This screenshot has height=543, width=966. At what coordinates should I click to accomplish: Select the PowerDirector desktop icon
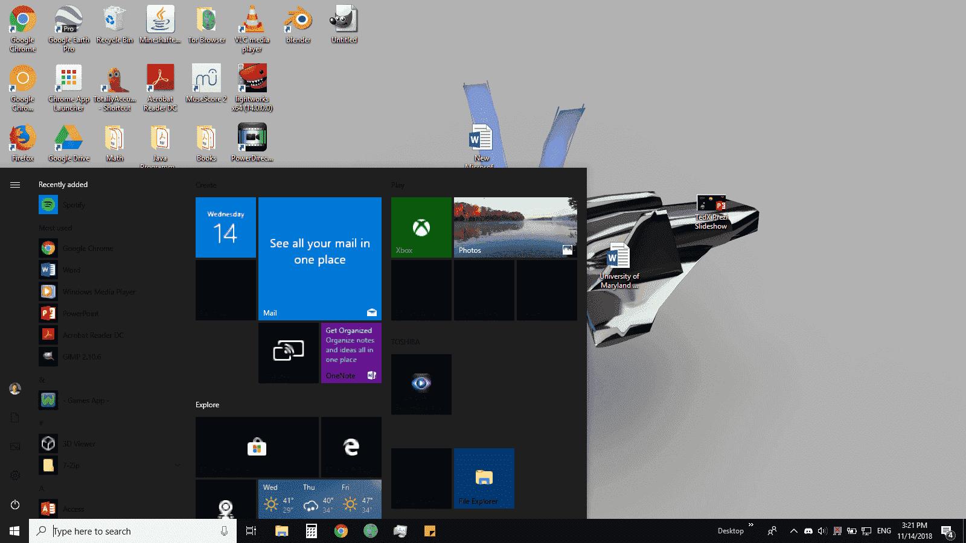[x=252, y=144]
